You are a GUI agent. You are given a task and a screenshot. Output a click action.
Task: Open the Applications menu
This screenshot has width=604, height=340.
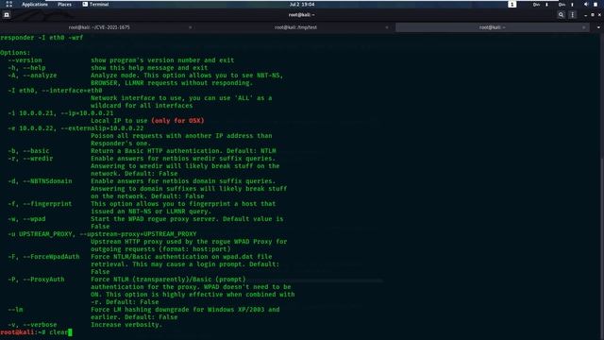35,4
